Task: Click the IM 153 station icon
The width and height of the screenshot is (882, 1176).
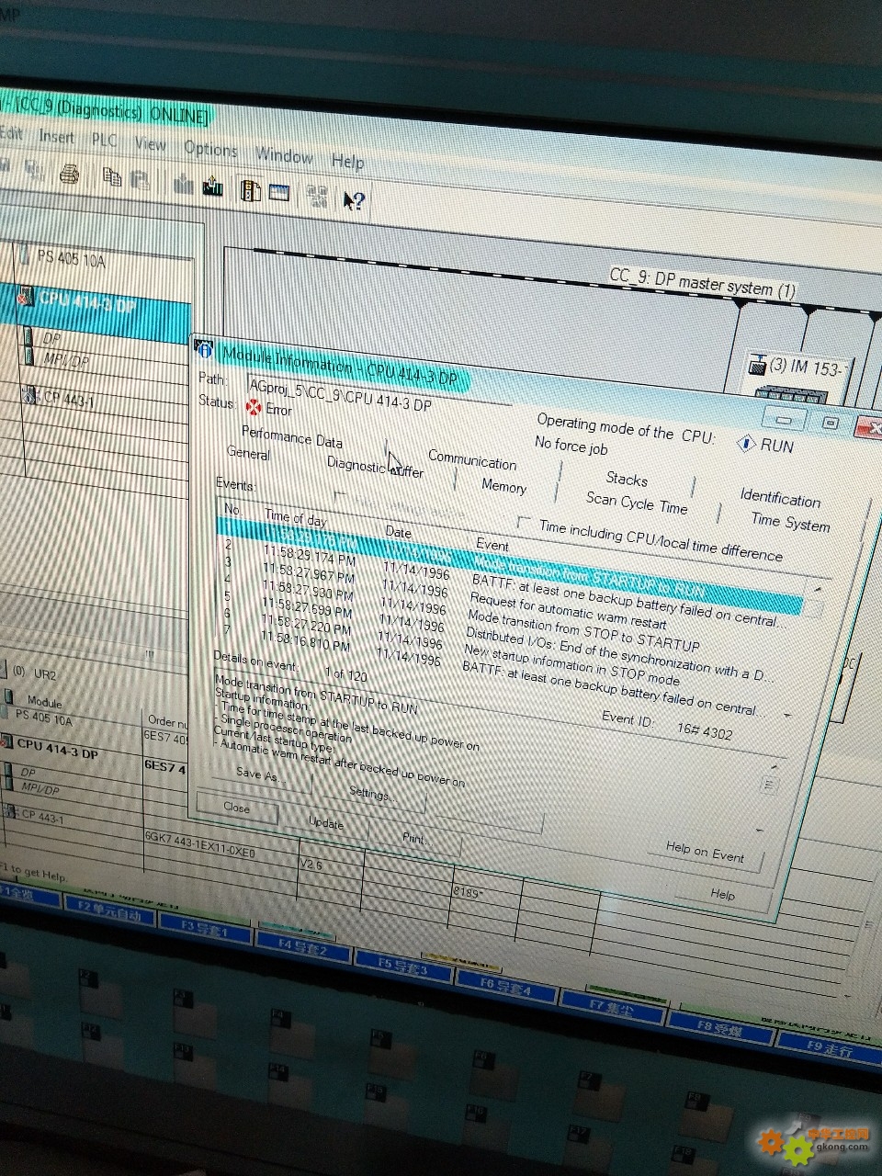Action: click(757, 366)
